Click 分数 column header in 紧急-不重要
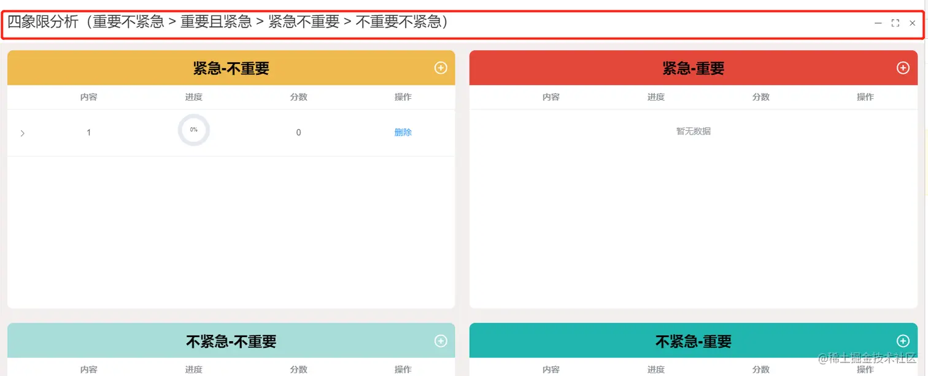Image resolution: width=928 pixels, height=376 pixels. click(299, 97)
